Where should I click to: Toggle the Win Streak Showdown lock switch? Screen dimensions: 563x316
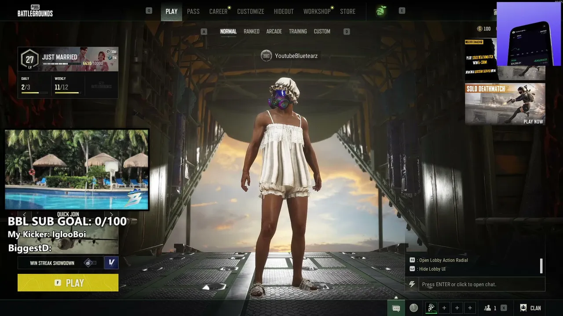click(x=90, y=263)
